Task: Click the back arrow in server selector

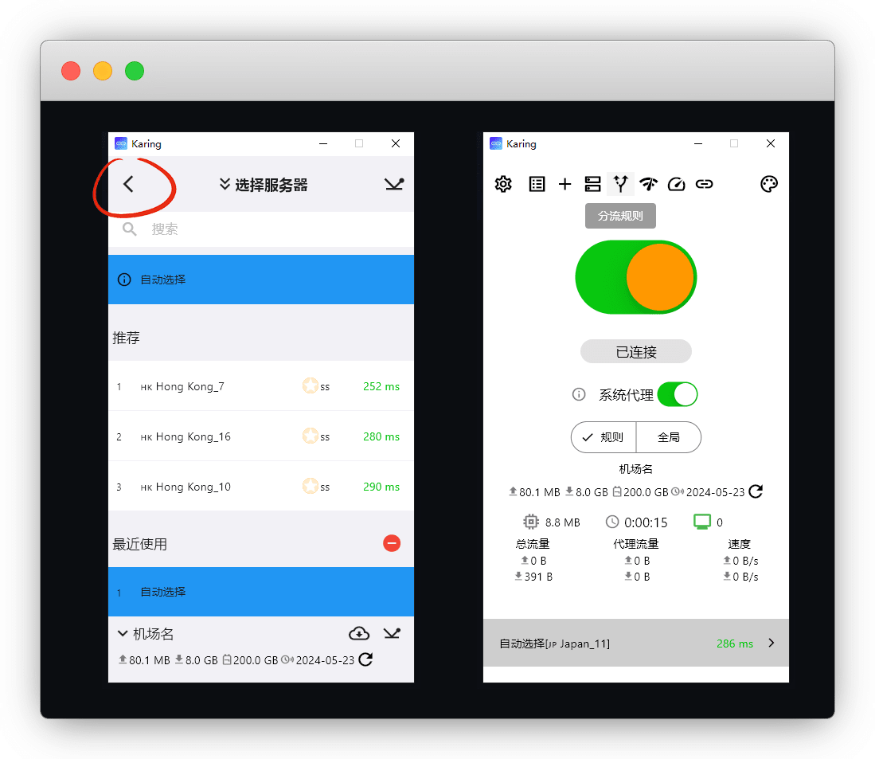Action: point(129,185)
